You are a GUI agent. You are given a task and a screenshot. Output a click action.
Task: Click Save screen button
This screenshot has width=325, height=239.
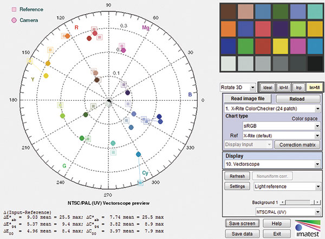[242, 223]
